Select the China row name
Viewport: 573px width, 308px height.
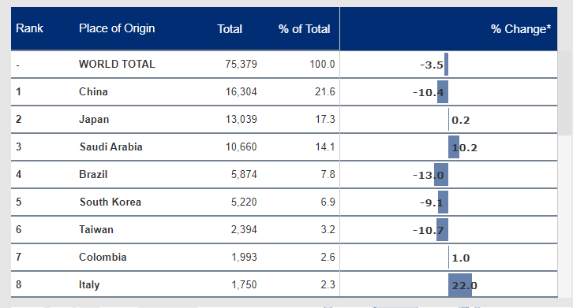point(93,91)
